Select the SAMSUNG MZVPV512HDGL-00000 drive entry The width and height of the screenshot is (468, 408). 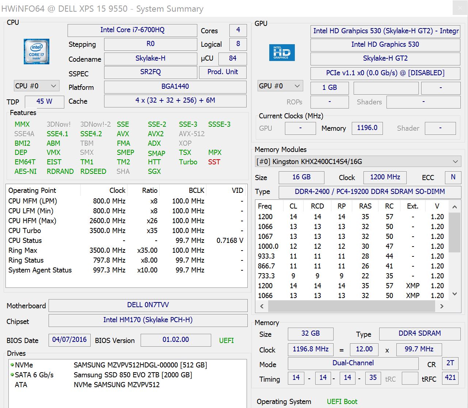140,365
